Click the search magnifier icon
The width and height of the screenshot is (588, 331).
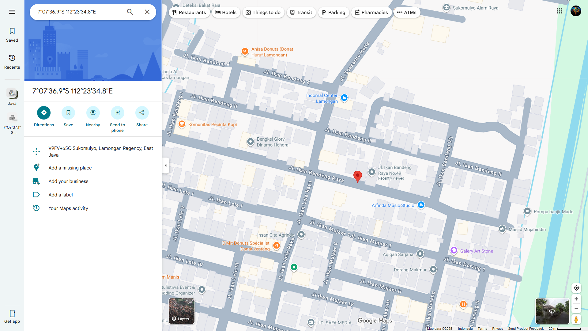click(x=130, y=12)
